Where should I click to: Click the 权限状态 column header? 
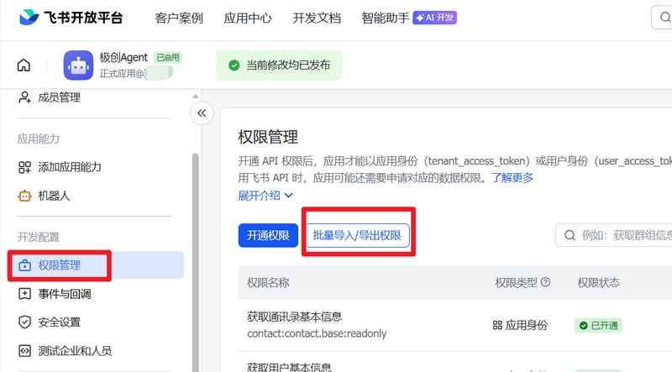click(599, 282)
